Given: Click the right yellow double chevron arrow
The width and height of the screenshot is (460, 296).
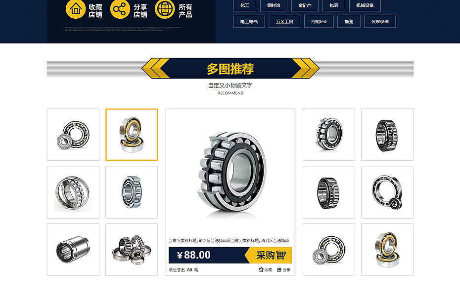Looking at the screenshot, I should (305, 68).
